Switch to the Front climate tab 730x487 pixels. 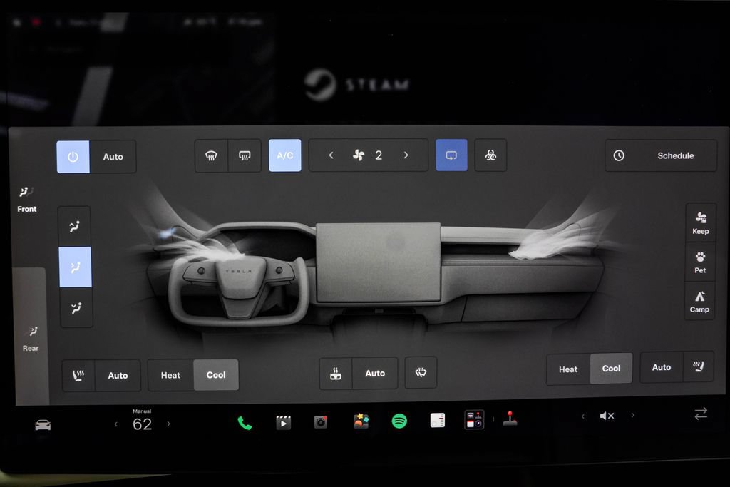tap(26, 200)
